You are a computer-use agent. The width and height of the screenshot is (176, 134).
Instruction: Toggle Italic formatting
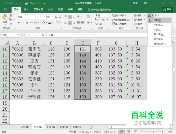click(23, 23)
